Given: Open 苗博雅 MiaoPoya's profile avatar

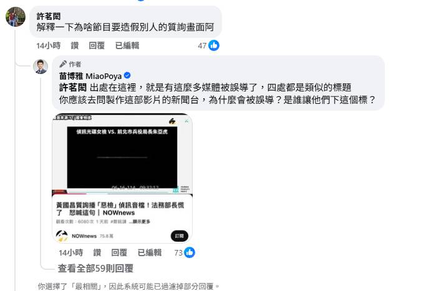Looking at the screenshot, I should [41, 67].
